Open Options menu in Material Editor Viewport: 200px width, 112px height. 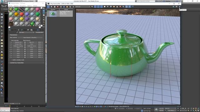[29, 6]
